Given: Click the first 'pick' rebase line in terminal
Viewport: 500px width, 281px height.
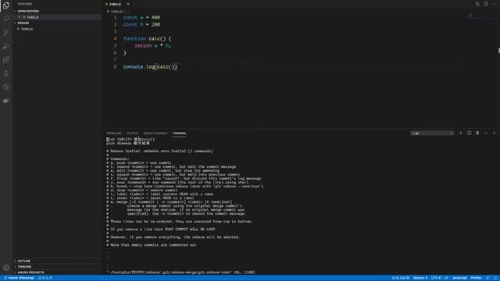Looking at the screenshot, I should (130, 139).
